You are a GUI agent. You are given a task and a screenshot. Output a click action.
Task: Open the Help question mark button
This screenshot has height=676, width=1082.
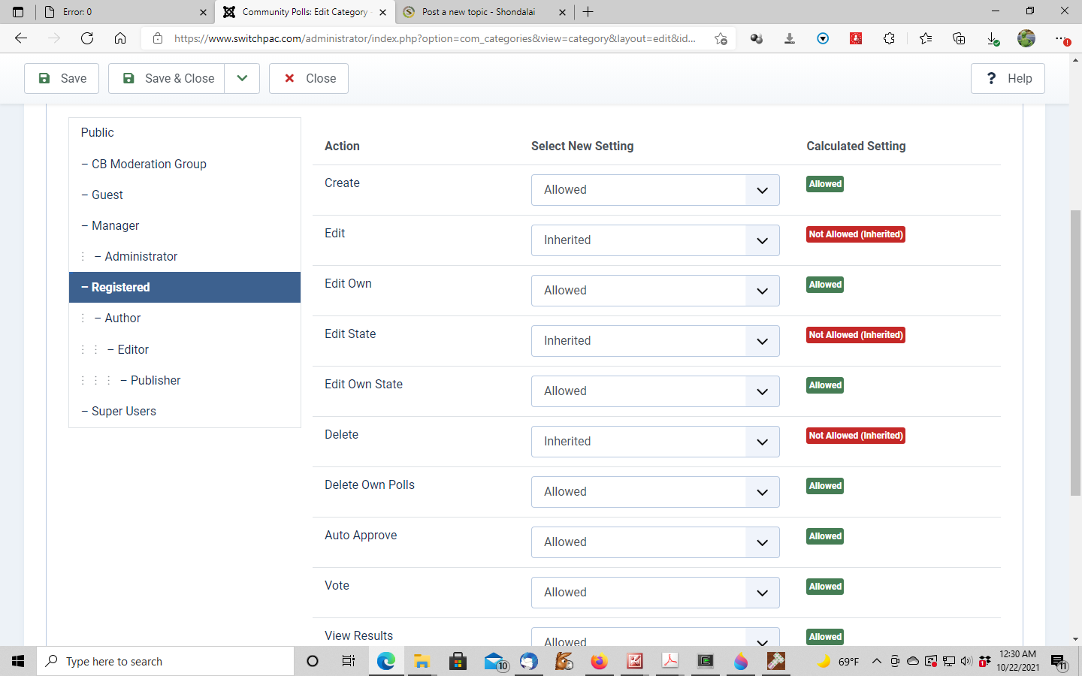(1008, 78)
